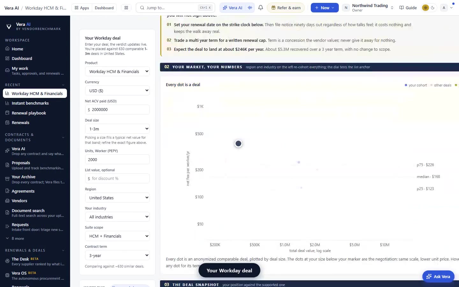459x287 pixels.
Task: Click the search magnifier in Jump to
Action: click(x=142, y=8)
